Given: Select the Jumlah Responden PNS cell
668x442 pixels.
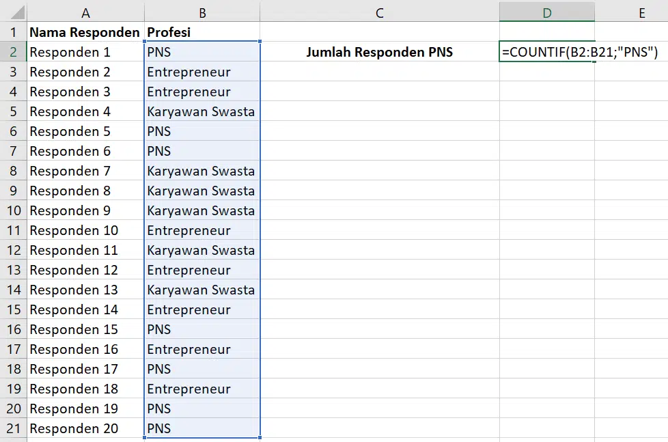Looking at the screenshot, I should click(x=380, y=52).
